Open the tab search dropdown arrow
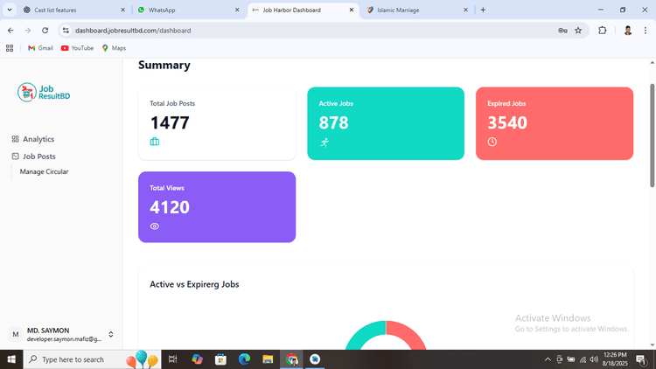656x369 pixels. (9, 10)
